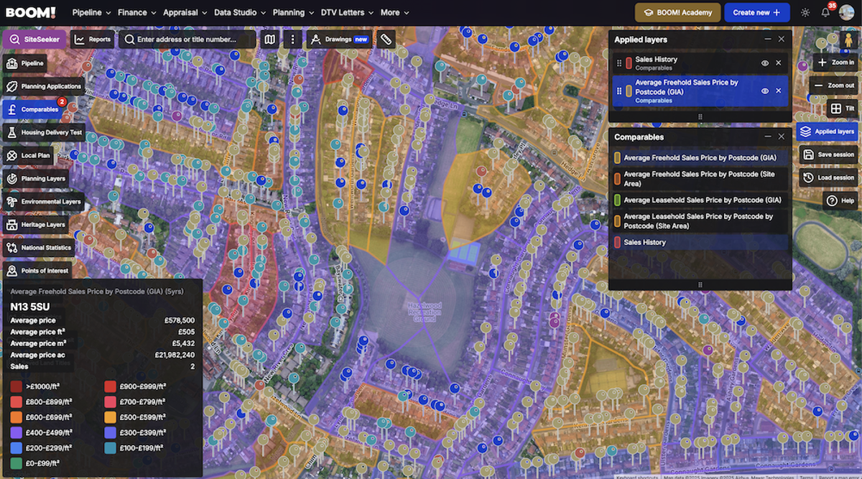
Task: Close the Applied layers panel
Action: coord(781,39)
